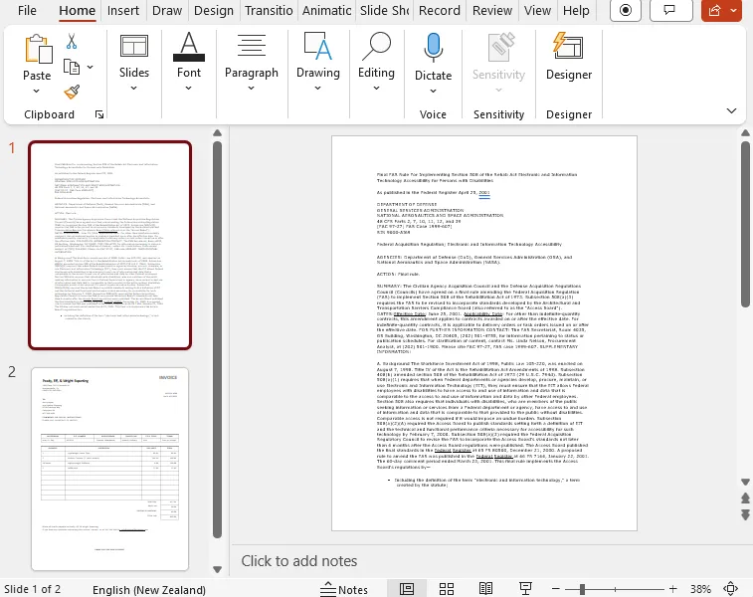753x597 pixels.
Task: Open the File tab
Action: [27, 11]
